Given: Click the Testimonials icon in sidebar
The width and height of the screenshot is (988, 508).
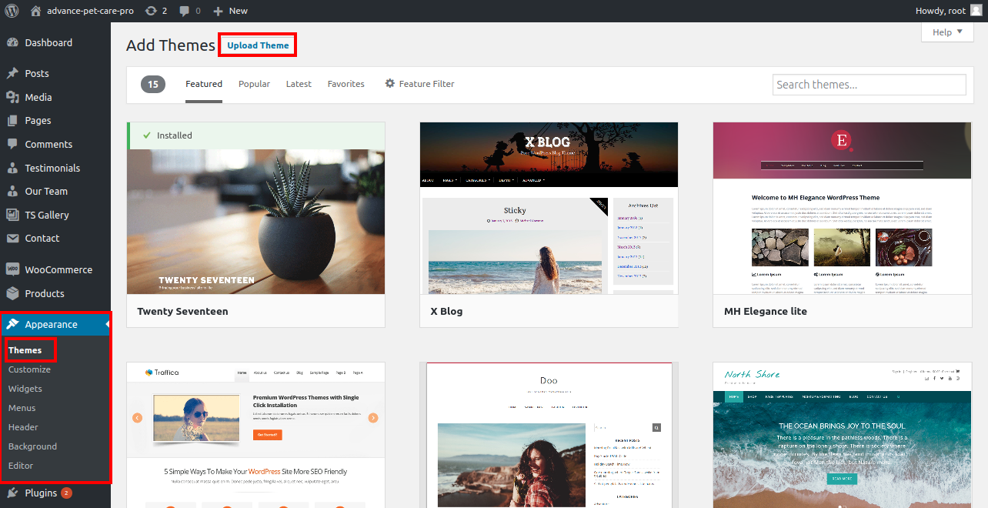Looking at the screenshot, I should (12, 168).
